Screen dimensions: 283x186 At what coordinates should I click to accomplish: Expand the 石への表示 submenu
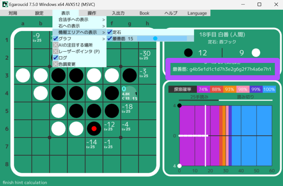(79, 26)
